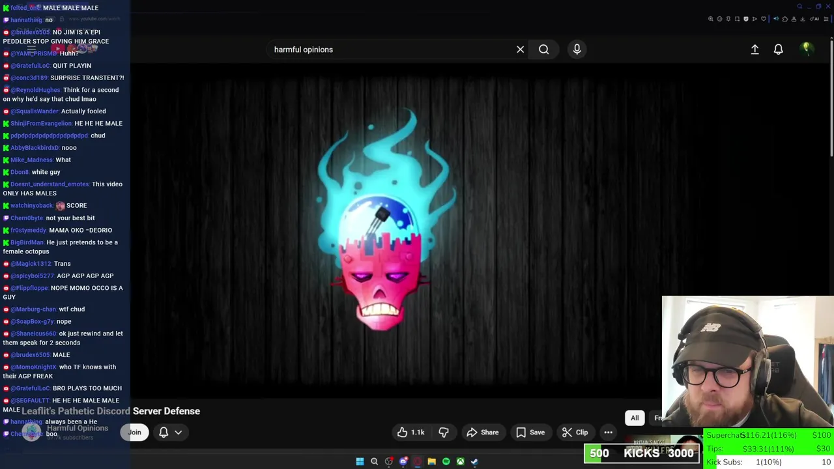Open Xbox app from the taskbar
834x469 pixels.
pyautogui.click(x=460, y=462)
